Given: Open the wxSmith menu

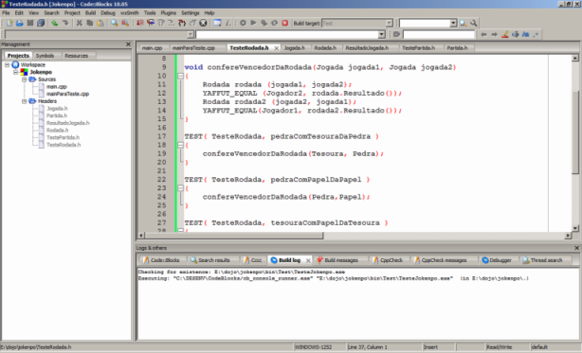Looking at the screenshot, I should [x=130, y=12].
